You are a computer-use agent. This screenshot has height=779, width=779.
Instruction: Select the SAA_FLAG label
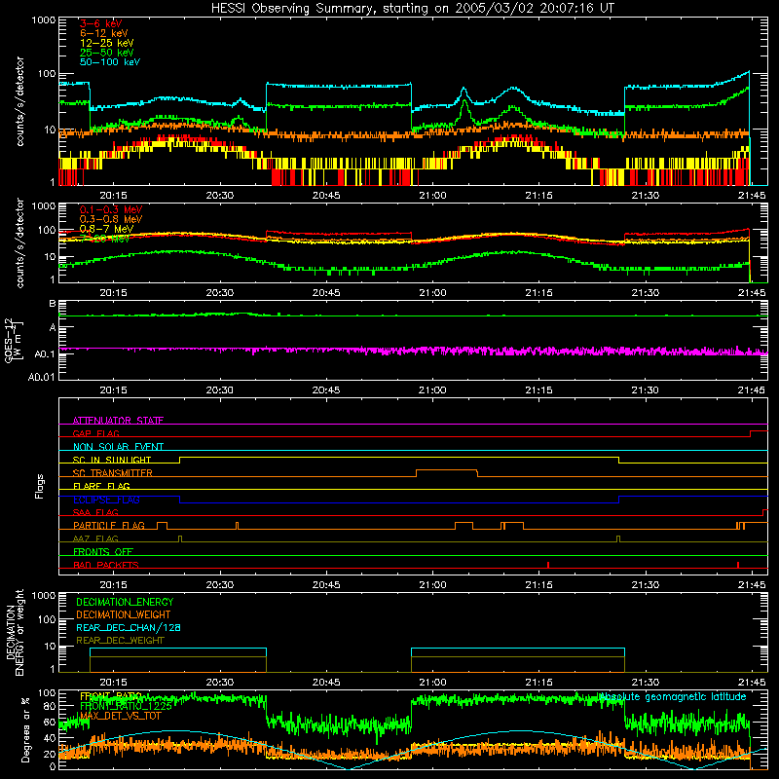(95, 512)
